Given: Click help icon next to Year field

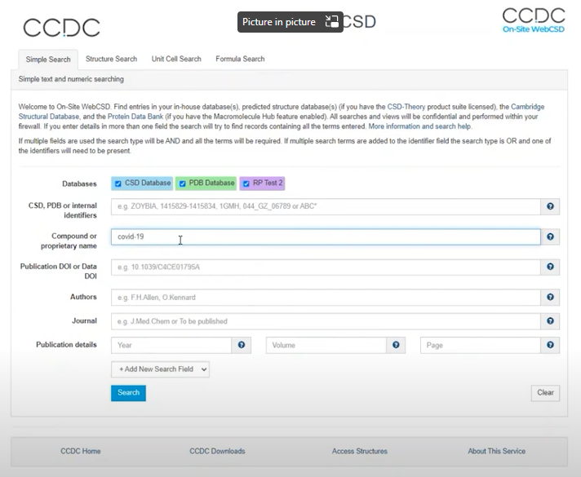Looking at the screenshot, I should click(242, 346).
